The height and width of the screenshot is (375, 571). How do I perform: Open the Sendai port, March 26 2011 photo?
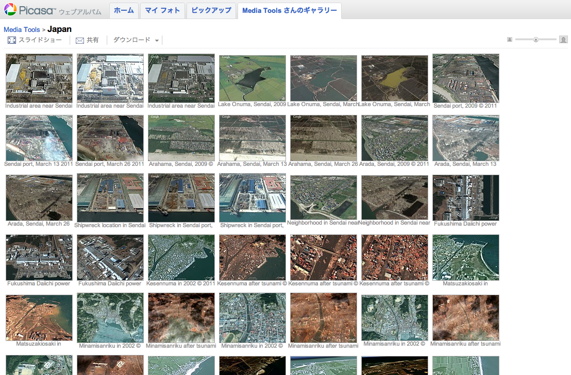[x=110, y=138]
